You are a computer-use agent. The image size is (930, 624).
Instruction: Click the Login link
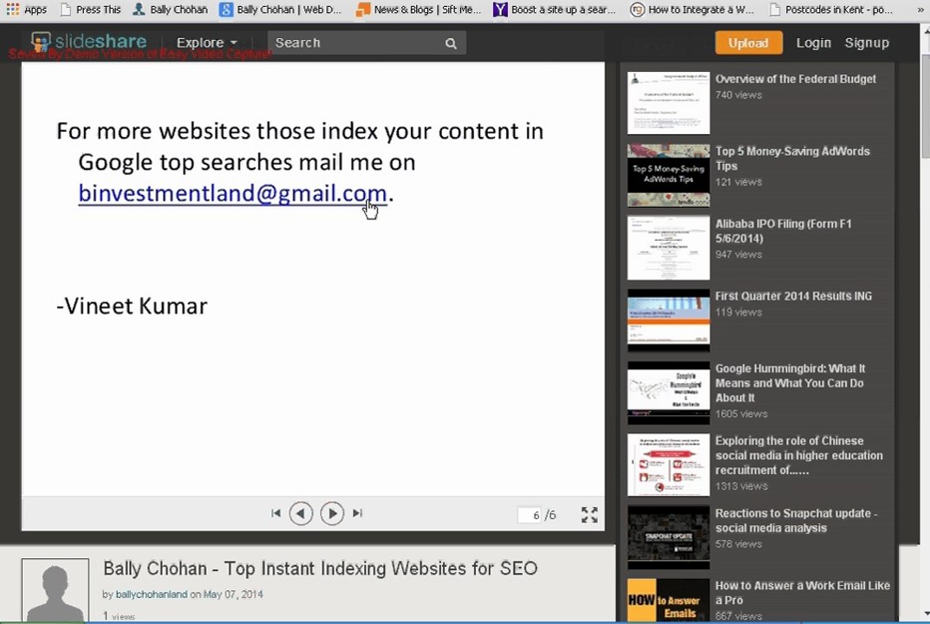click(x=813, y=42)
